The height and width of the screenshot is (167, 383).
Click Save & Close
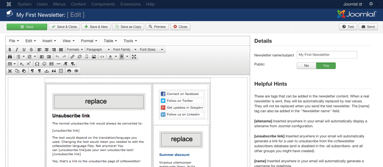64,27
